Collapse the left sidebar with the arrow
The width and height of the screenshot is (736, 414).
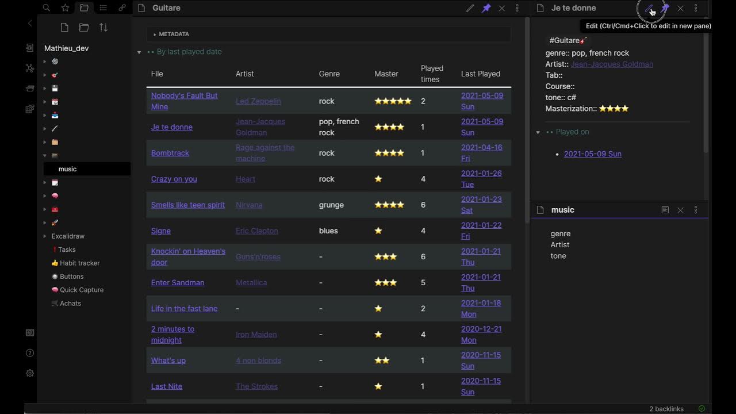(30, 23)
